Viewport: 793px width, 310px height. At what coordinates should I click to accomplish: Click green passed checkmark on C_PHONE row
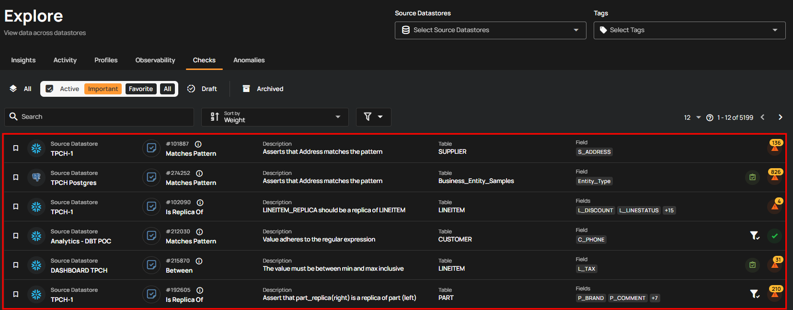pyautogui.click(x=774, y=236)
